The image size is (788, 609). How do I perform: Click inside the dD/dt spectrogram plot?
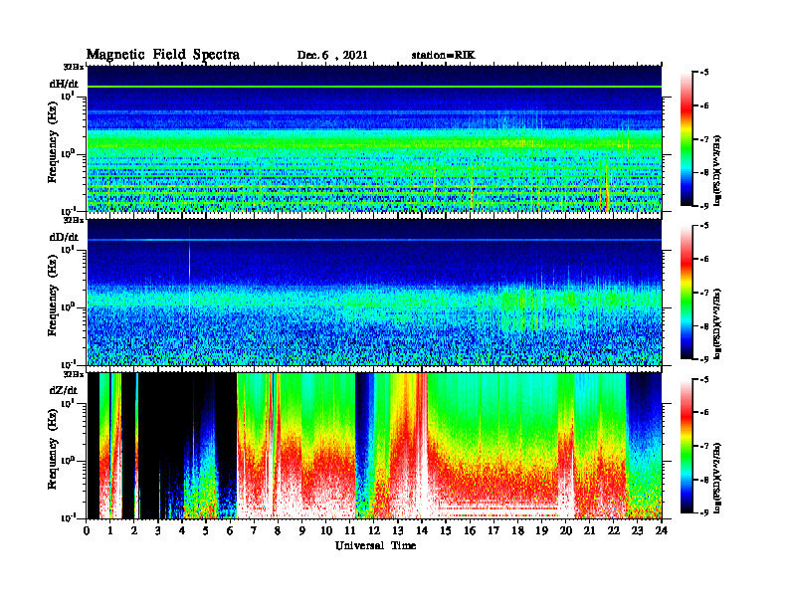point(374,292)
